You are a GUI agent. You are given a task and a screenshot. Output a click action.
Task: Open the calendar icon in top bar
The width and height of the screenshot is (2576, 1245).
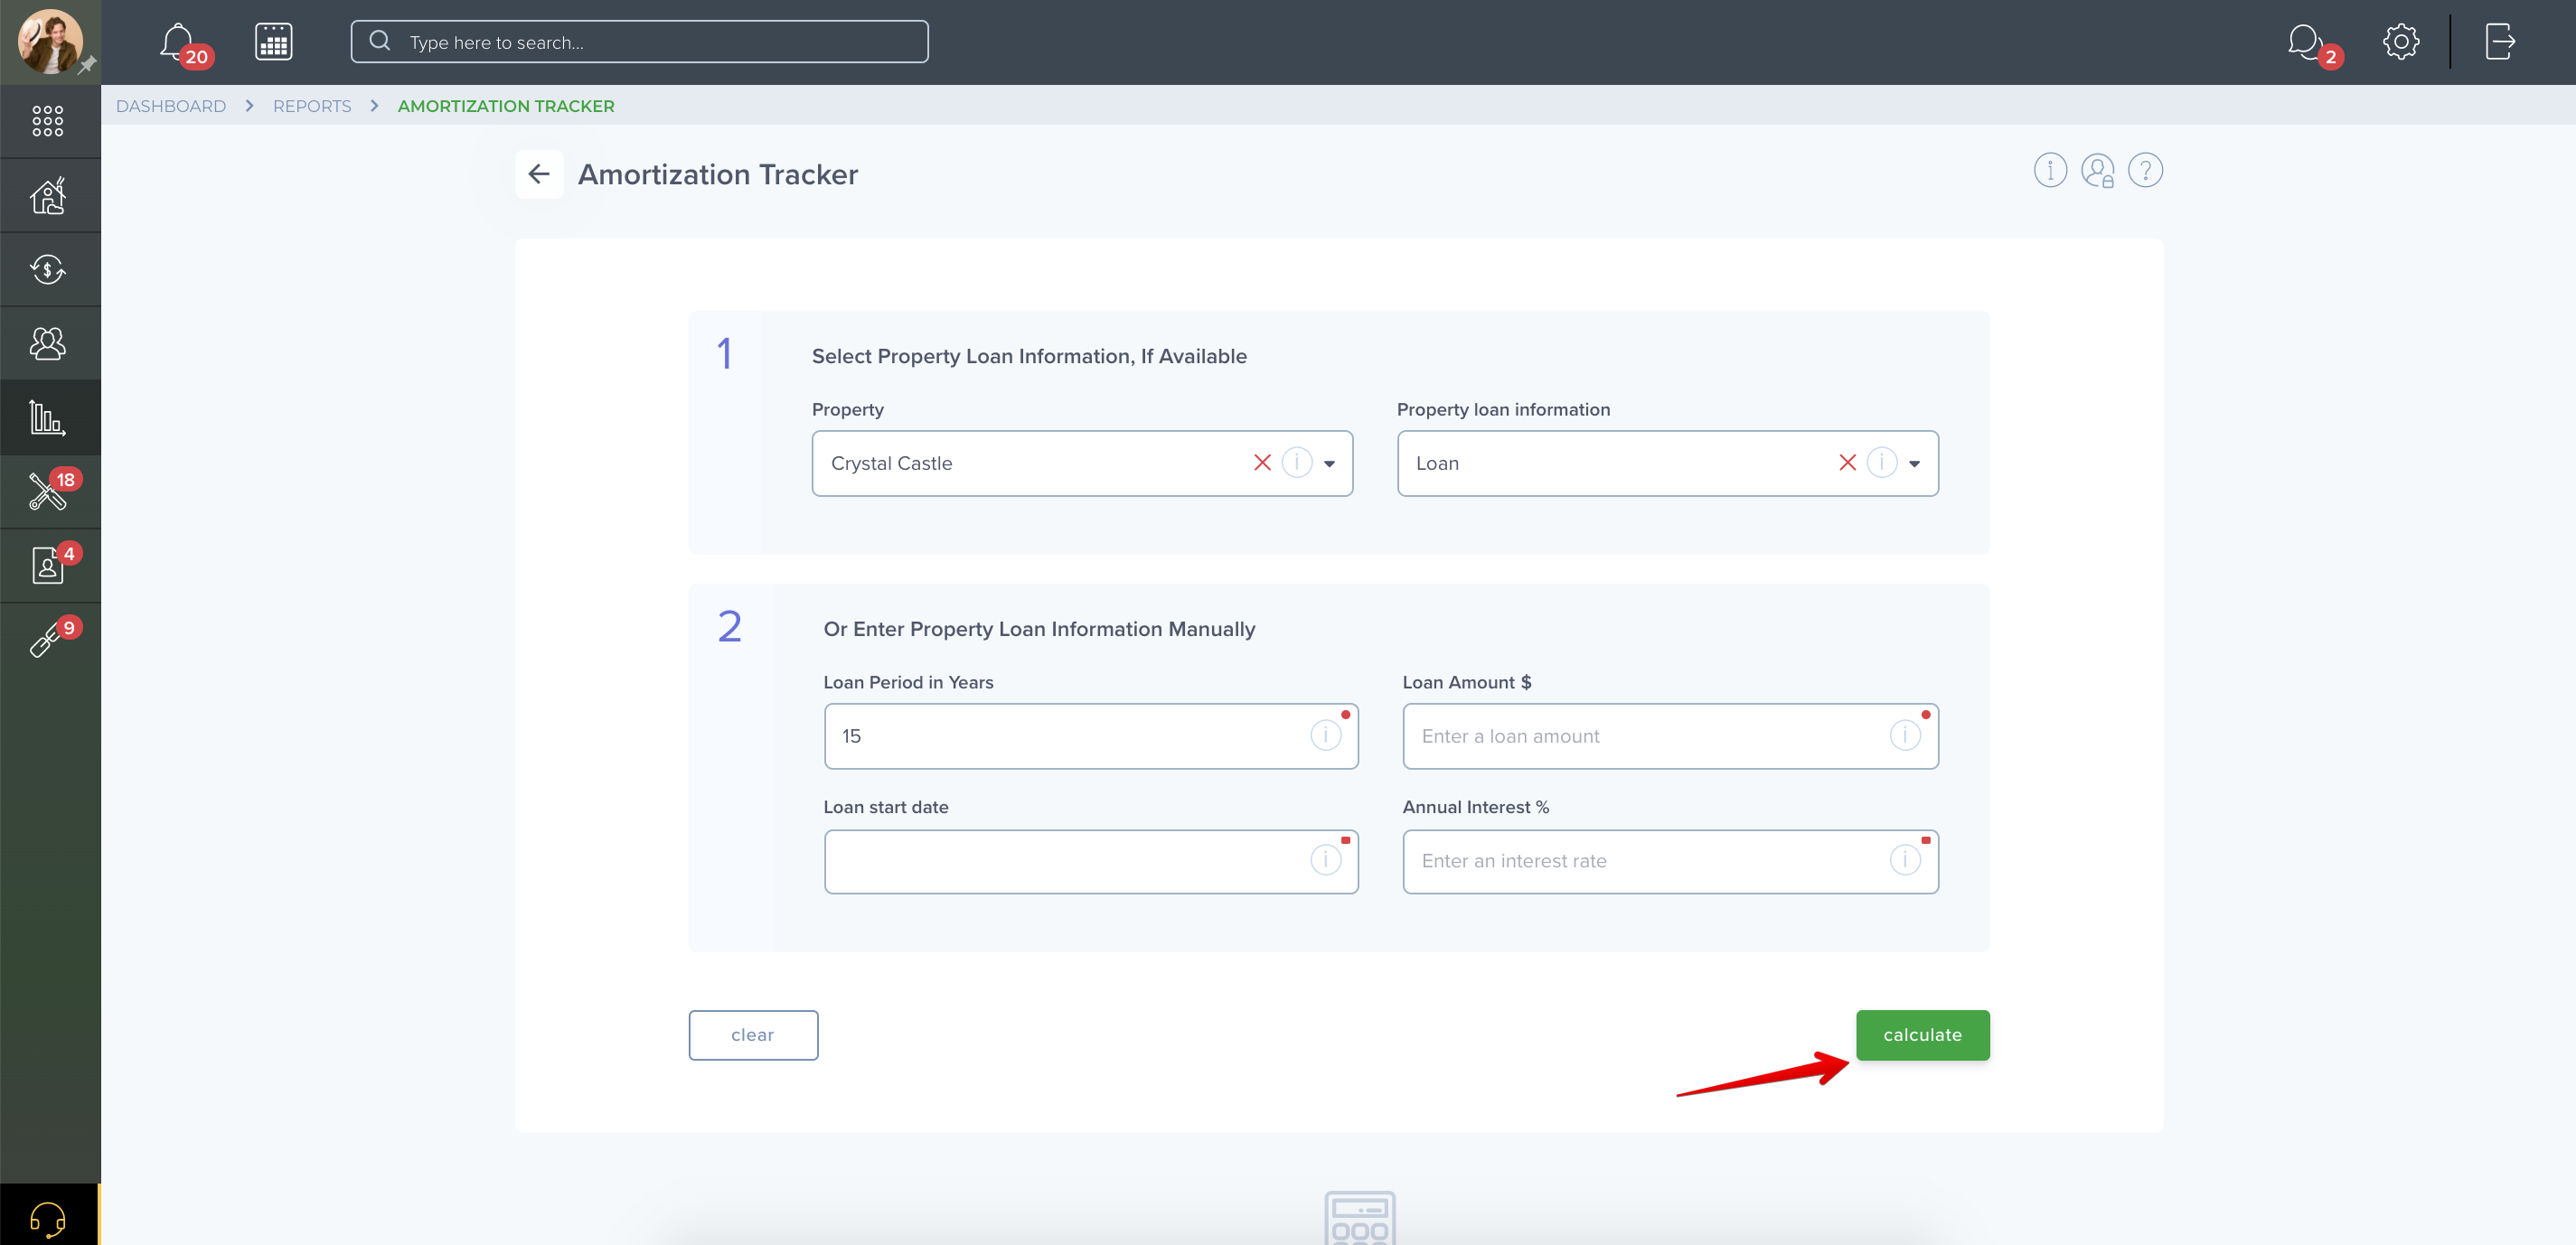pyautogui.click(x=273, y=42)
